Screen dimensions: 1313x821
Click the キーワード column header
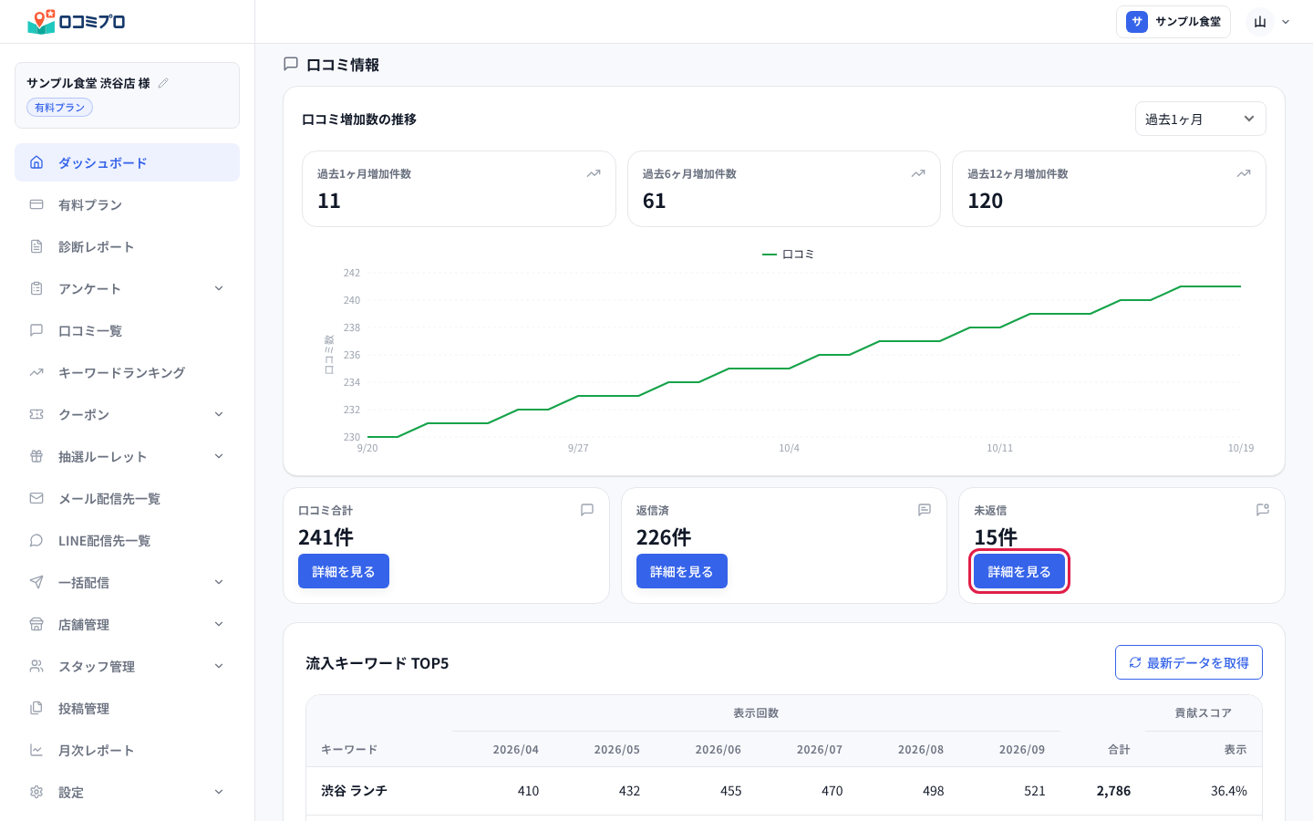tap(349, 749)
